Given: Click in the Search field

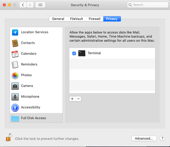Looking at the screenshot, I should (x=148, y=5).
